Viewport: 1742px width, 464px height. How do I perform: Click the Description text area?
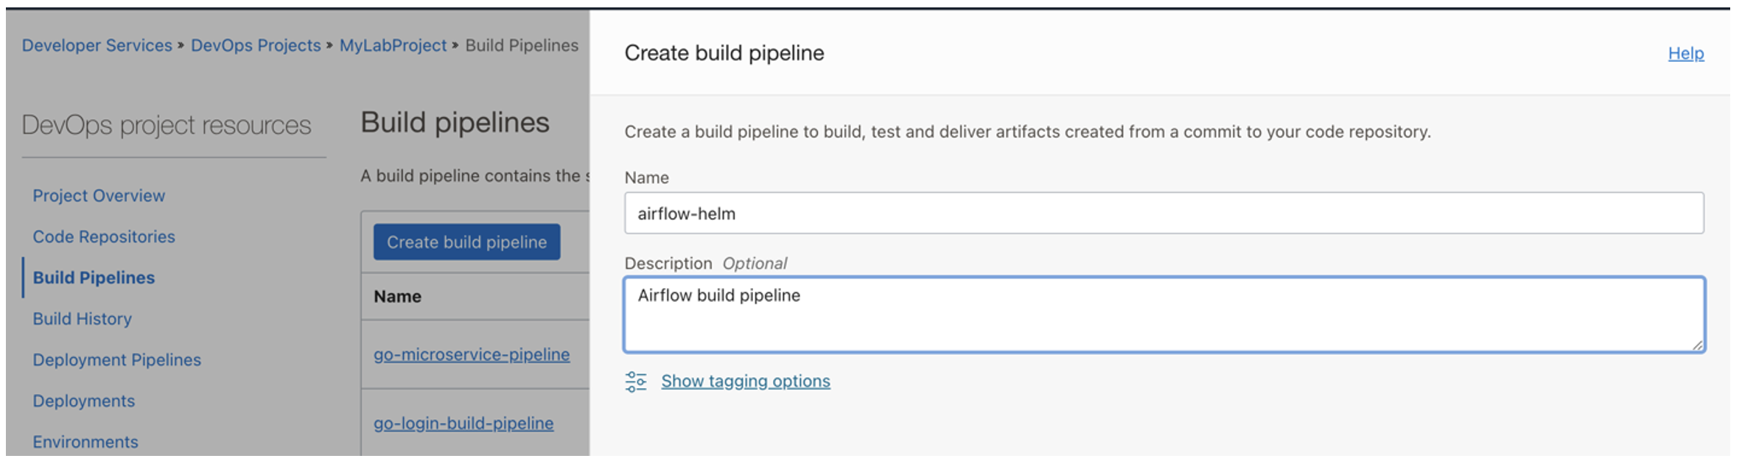point(1164,315)
